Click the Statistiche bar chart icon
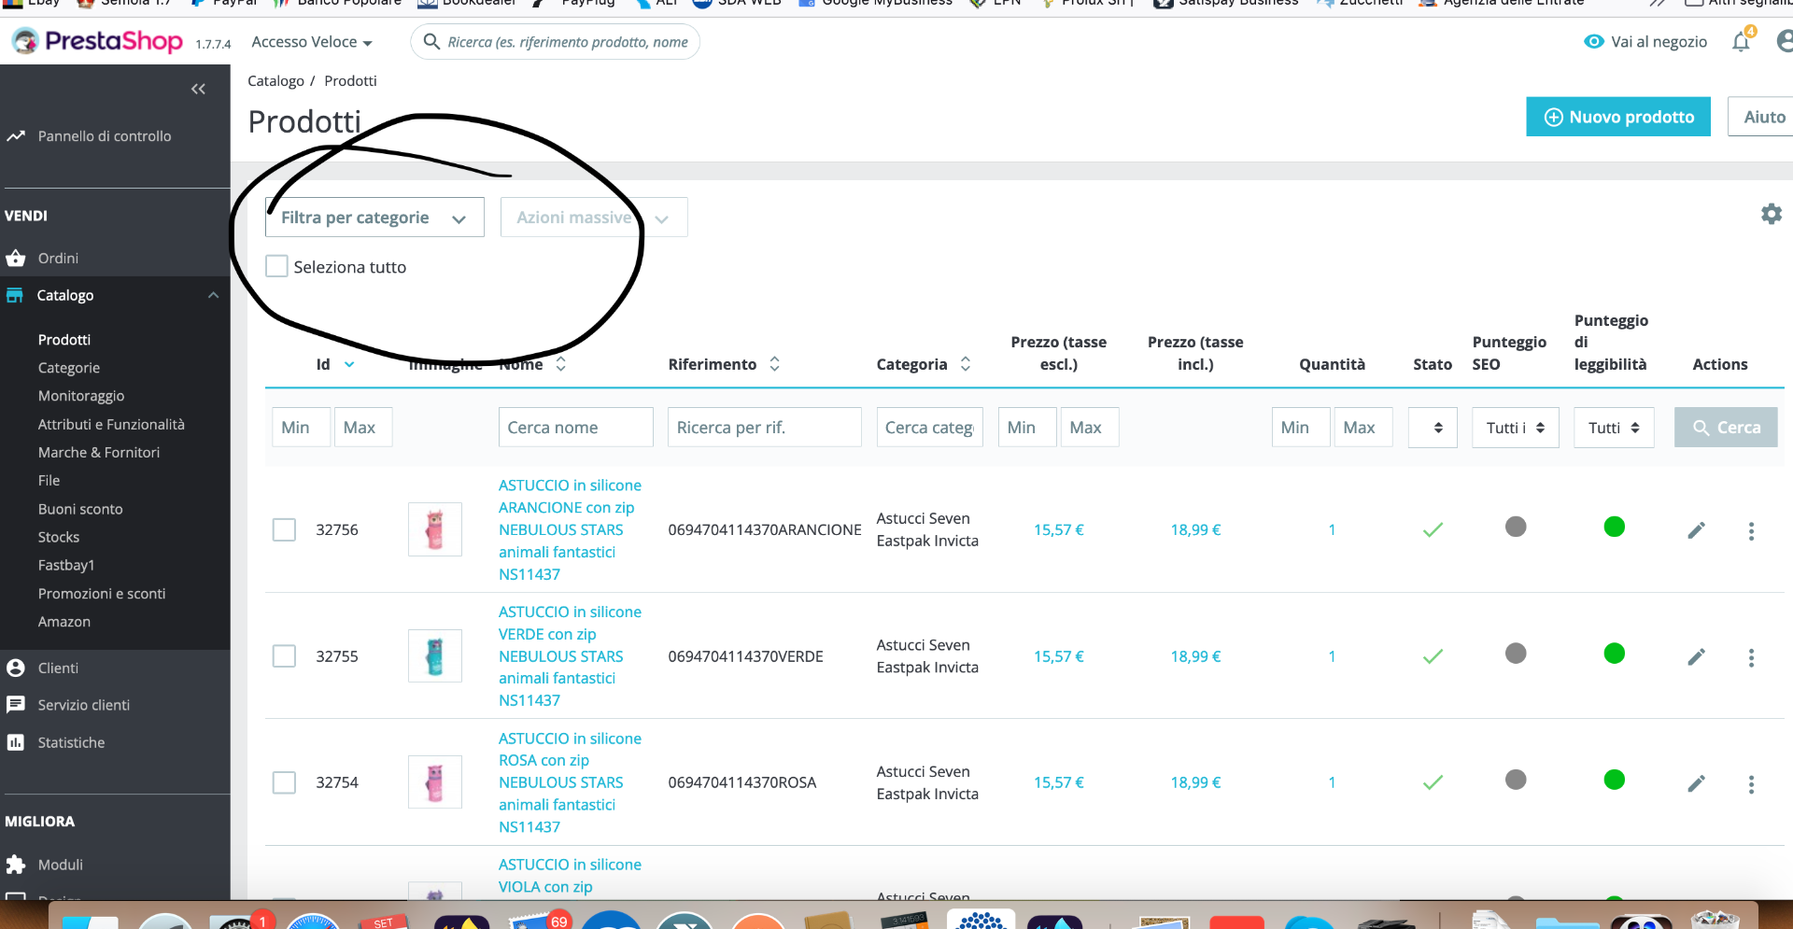The width and height of the screenshot is (1793, 929). pos(16,742)
